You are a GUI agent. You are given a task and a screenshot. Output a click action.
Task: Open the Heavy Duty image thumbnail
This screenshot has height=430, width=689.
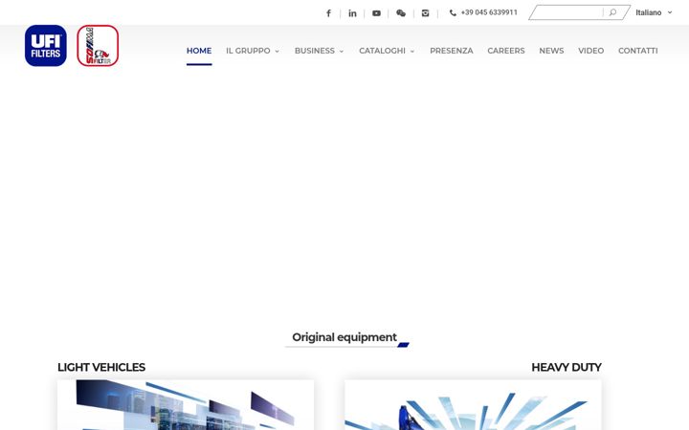[x=473, y=405]
